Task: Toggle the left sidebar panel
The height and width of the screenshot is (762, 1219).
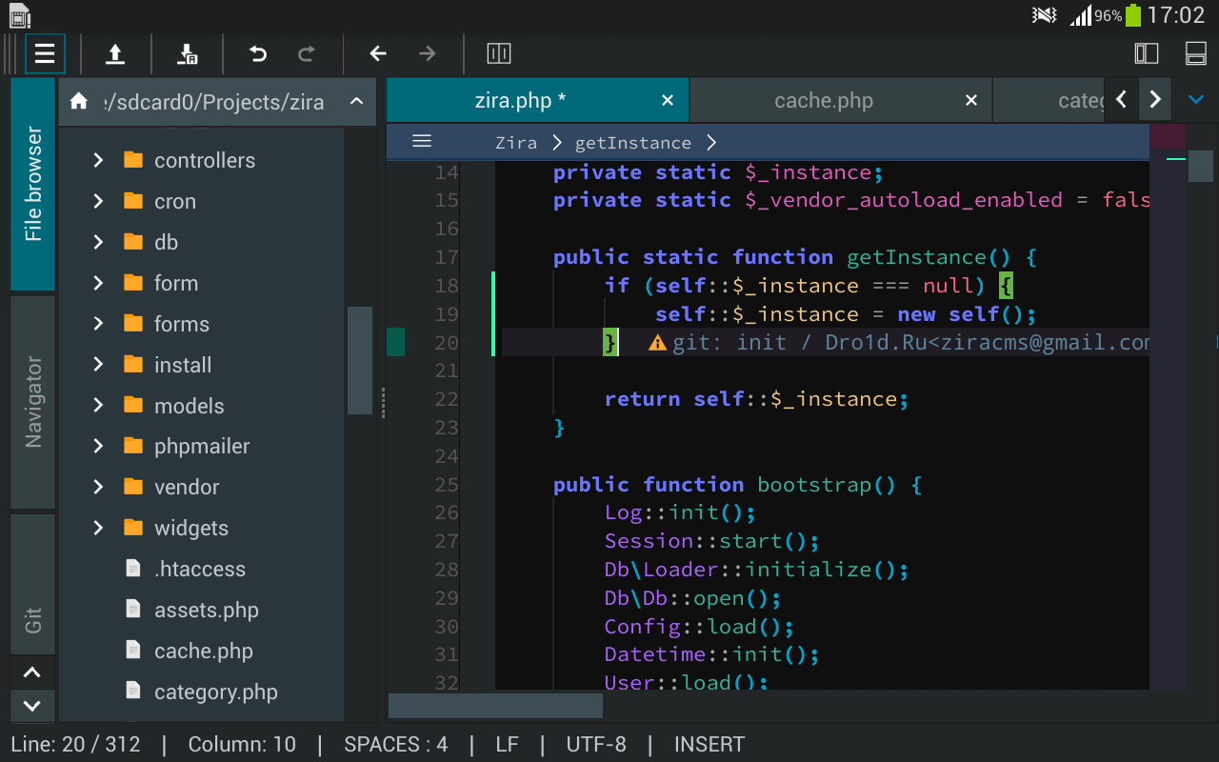Action: coord(1147,54)
